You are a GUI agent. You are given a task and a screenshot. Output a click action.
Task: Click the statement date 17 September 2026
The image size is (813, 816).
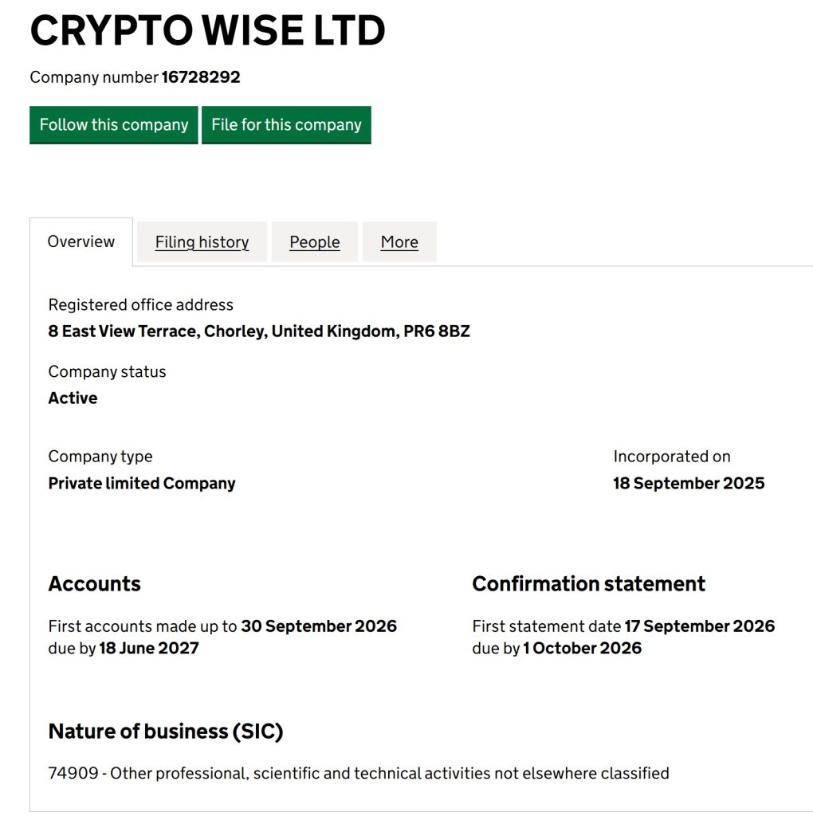click(699, 626)
